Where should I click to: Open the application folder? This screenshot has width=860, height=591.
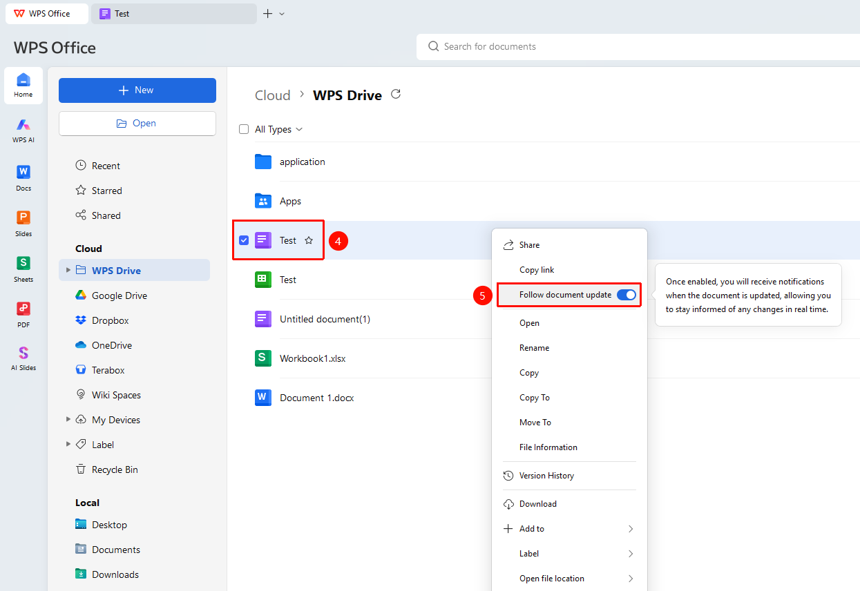click(x=303, y=162)
